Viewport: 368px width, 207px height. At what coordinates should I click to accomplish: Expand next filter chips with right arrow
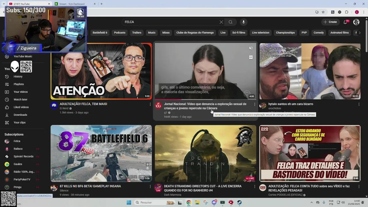click(360, 33)
